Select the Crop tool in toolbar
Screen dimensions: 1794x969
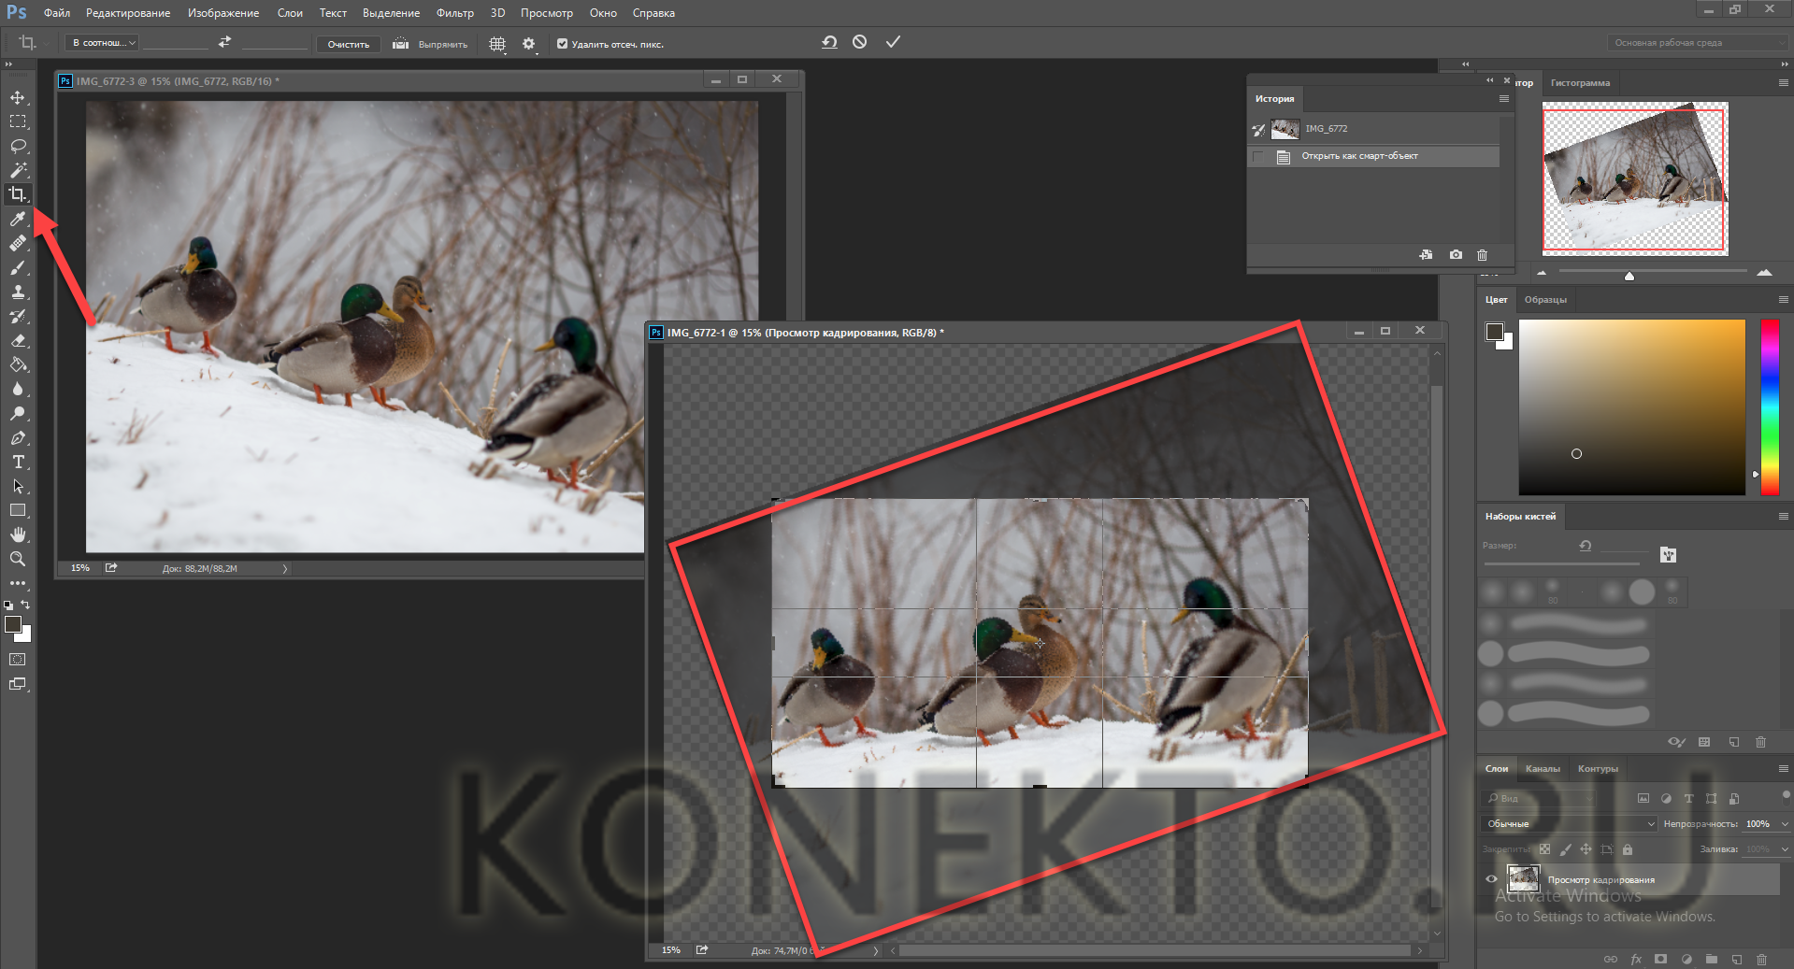[x=18, y=194]
